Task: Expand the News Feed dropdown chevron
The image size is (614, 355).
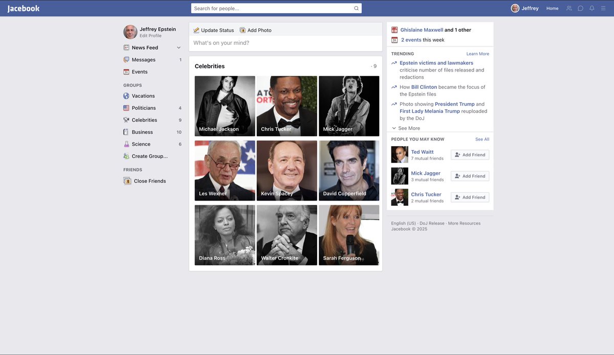Action: tap(179, 48)
